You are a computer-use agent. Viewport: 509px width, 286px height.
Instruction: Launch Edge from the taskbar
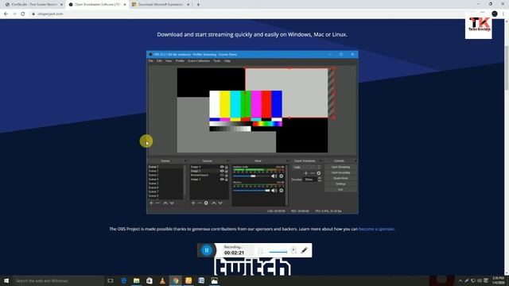(x=124, y=280)
